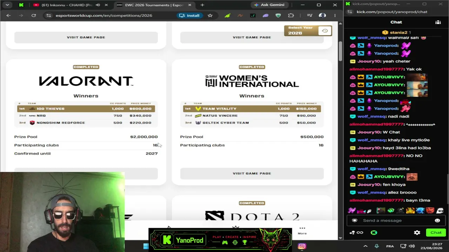Go back to the previous page
The image size is (449, 252).
click(8, 15)
